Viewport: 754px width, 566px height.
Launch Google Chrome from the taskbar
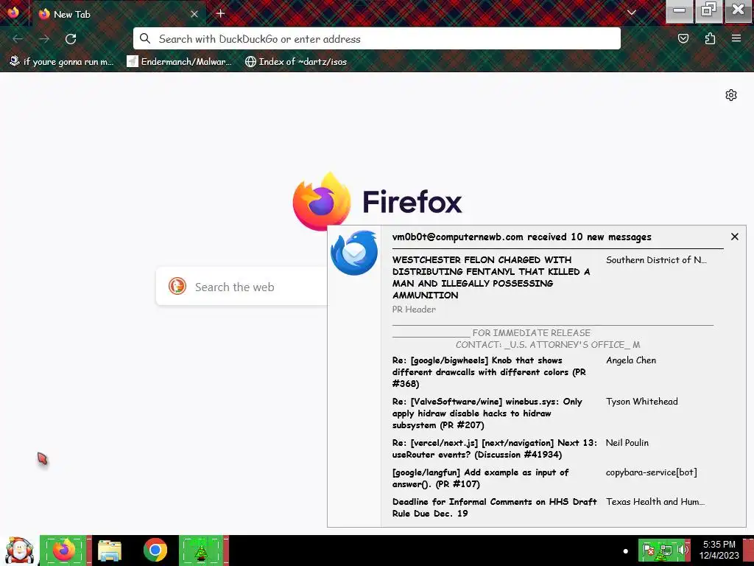(155, 550)
